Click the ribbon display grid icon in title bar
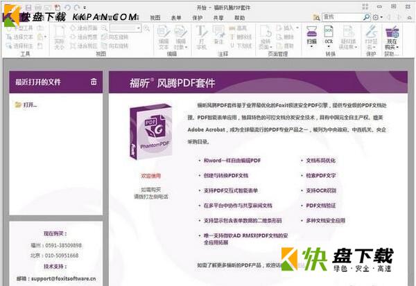Viewport: 416px width, 286px height. (365, 7)
